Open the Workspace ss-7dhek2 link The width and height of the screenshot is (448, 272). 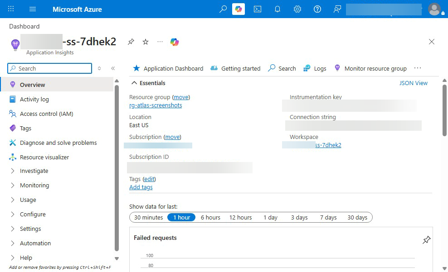[328, 145]
